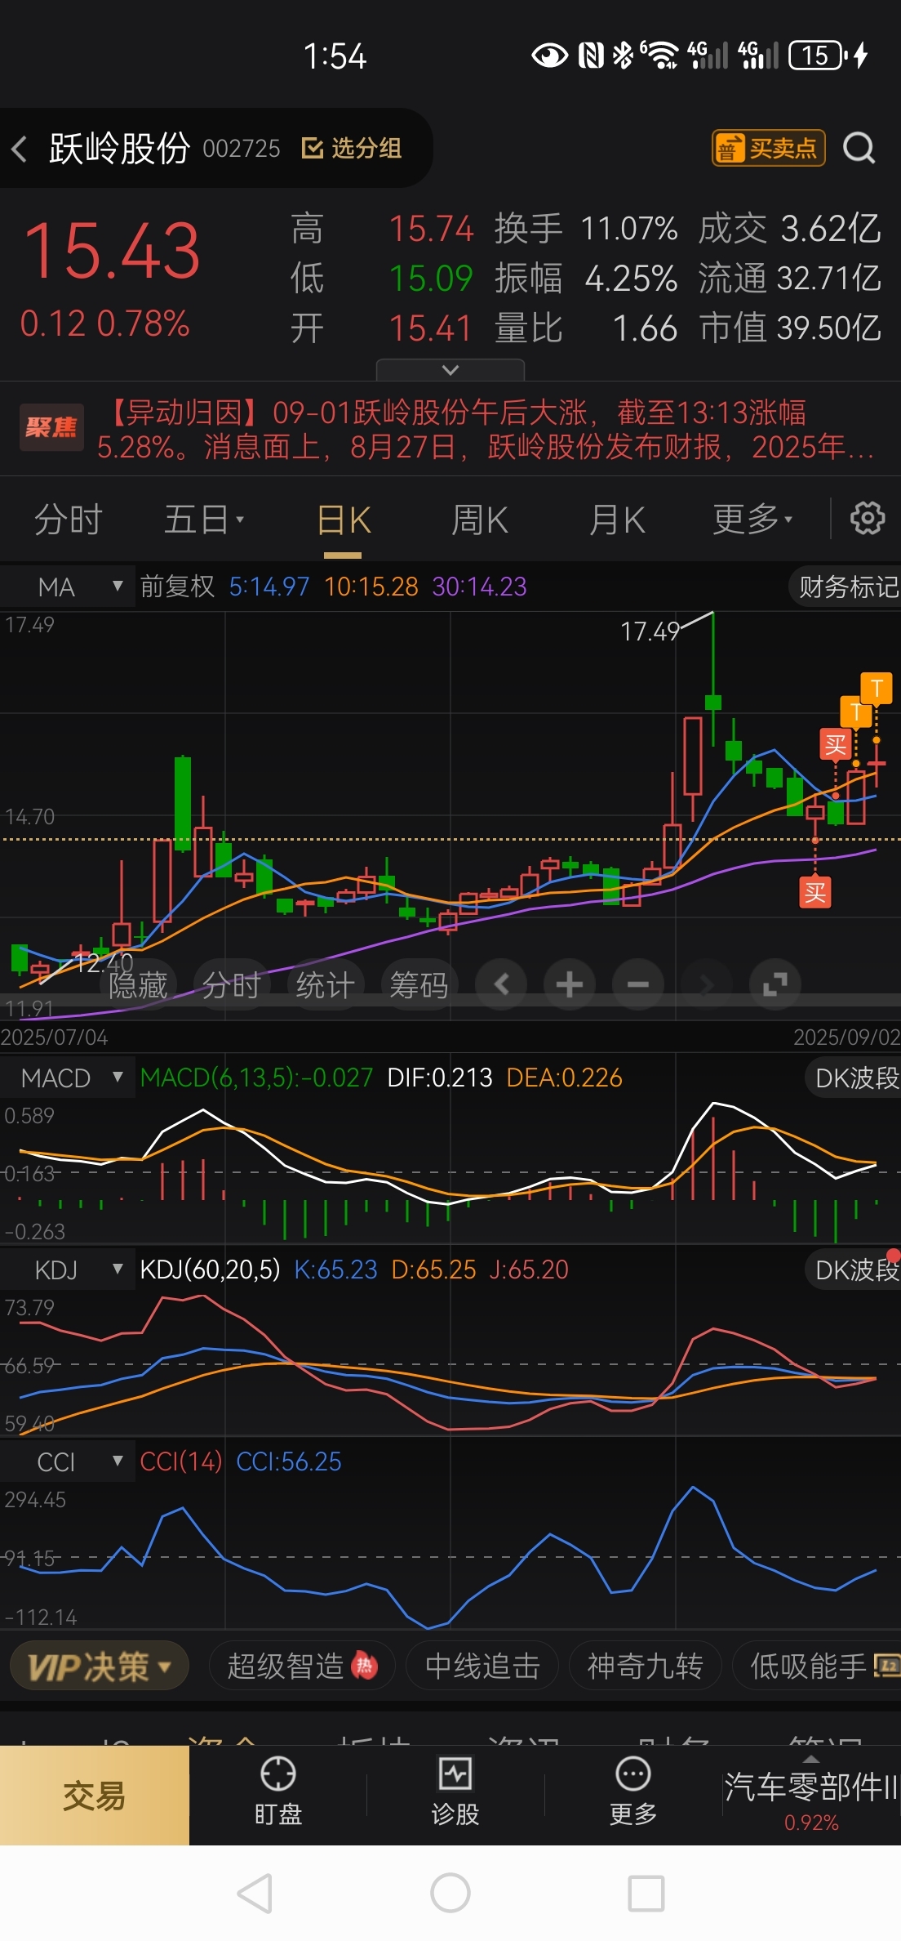The height and width of the screenshot is (1941, 901).
Task: Tap MA10 value 10:15.28
Action: [x=371, y=587]
